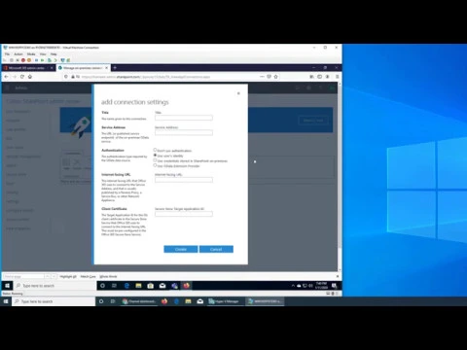The height and width of the screenshot is (350, 467).
Task: Click the VM toolbar orange save button
Action: pyautogui.click(x=29, y=60)
